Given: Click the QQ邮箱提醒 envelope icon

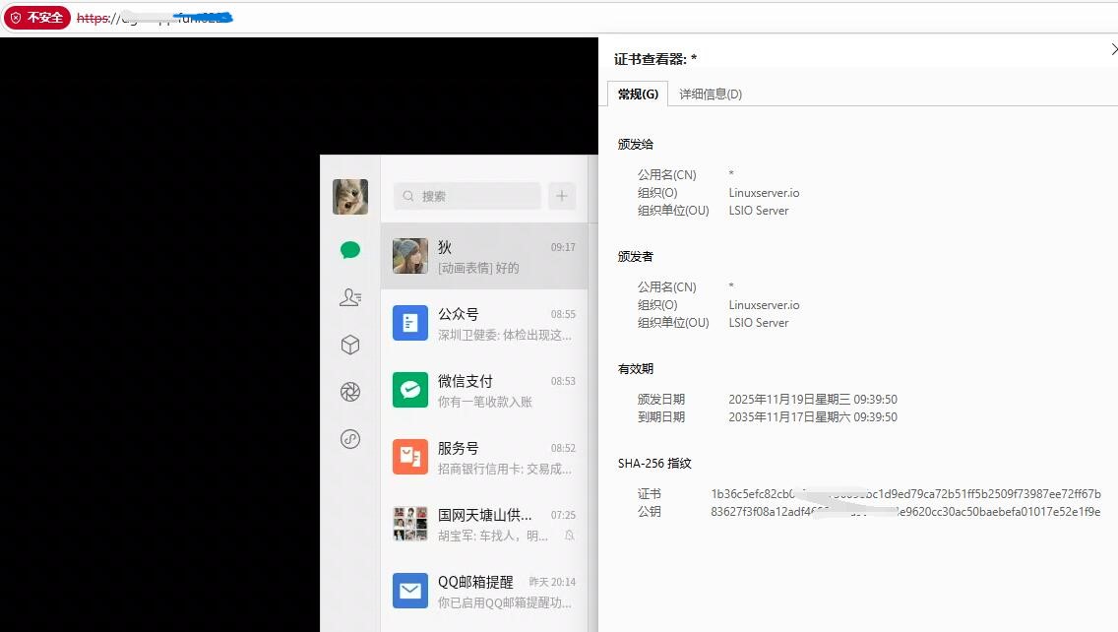Looking at the screenshot, I should (x=410, y=591).
